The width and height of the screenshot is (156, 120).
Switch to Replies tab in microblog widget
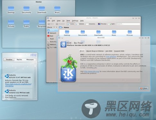[x=19, y=60]
